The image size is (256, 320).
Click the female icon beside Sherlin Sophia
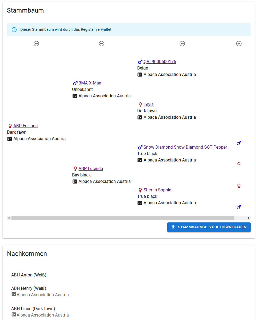[140, 190]
